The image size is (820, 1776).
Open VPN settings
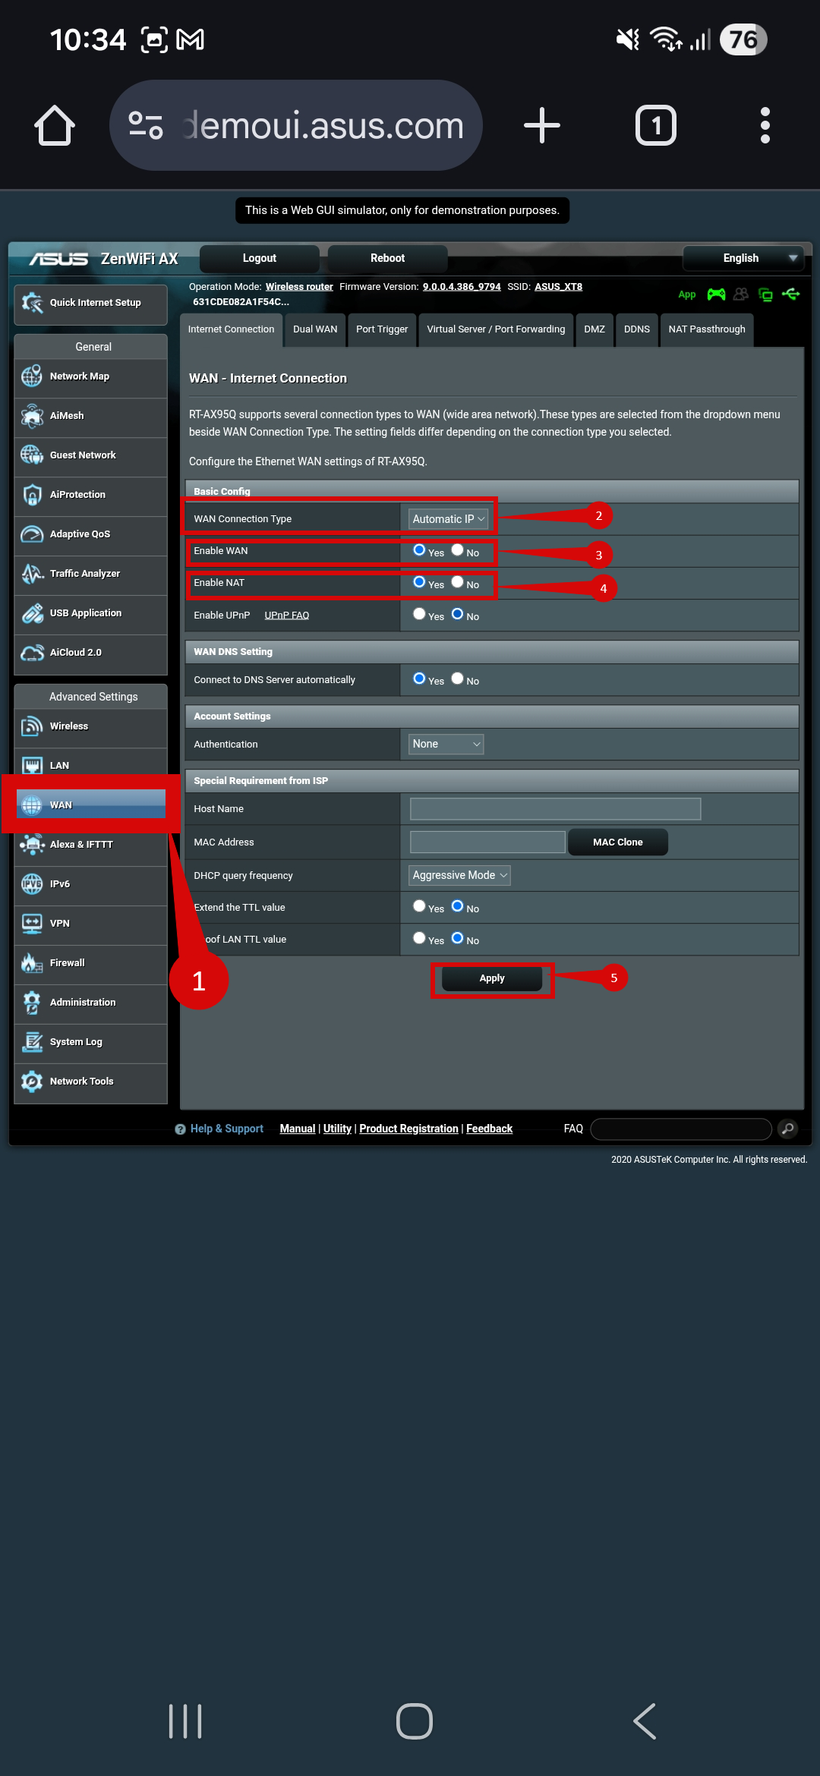click(x=90, y=924)
